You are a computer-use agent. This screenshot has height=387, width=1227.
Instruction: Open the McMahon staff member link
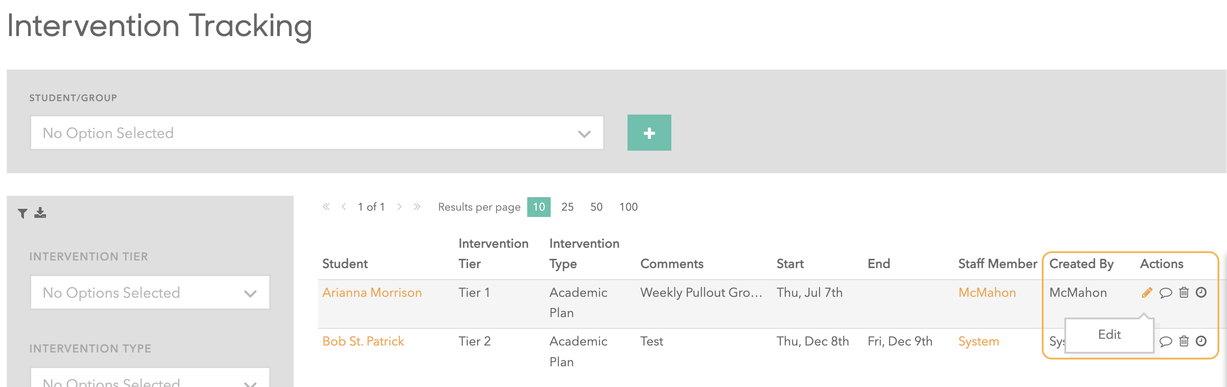point(987,292)
